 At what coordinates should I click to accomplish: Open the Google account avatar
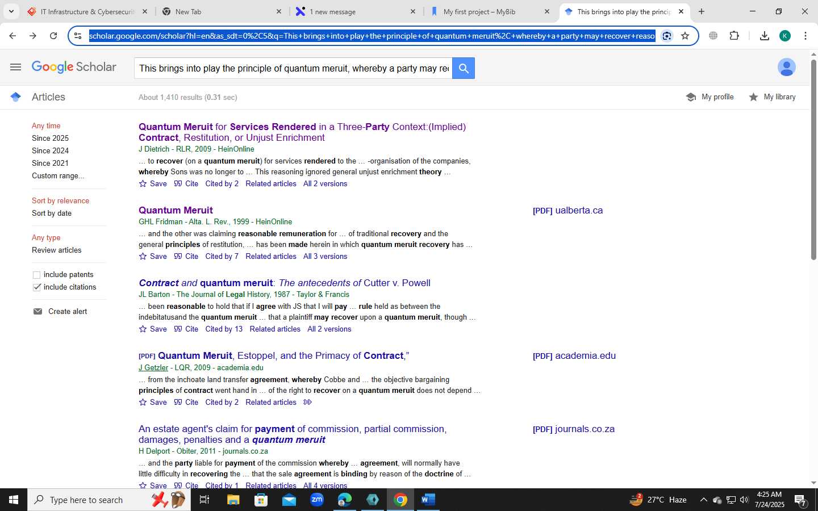pos(787,67)
